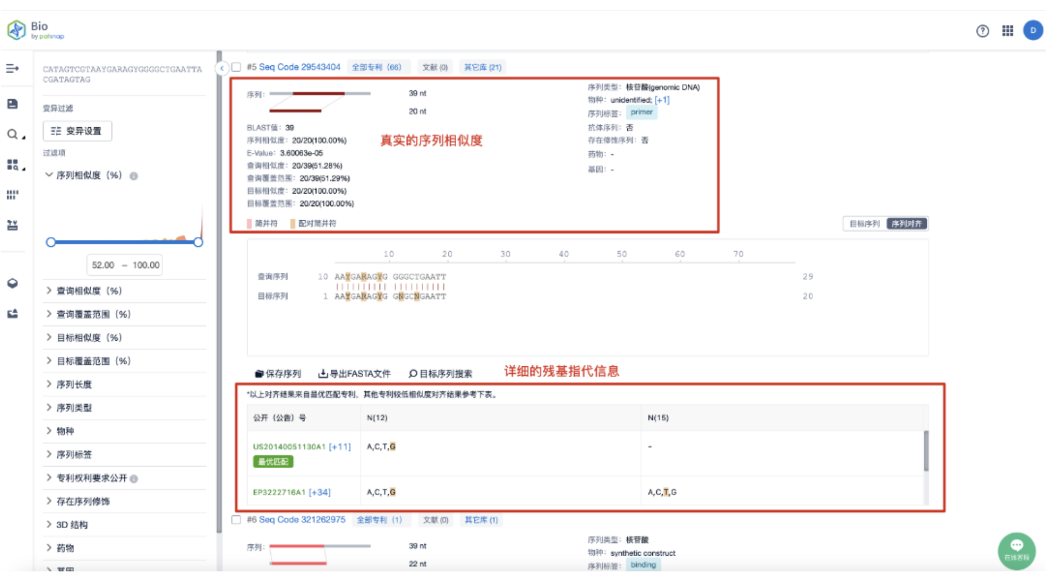Screen dimensions: 1051x574
Task: Click the 变异设置 button
Action: pos(77,131)
